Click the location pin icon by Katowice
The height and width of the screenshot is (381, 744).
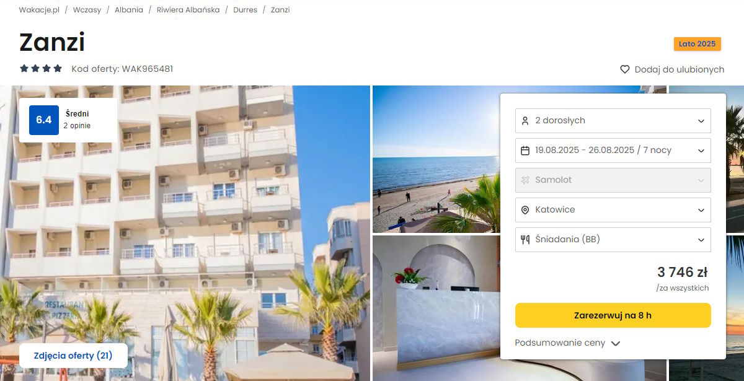(x=525, y=210)
